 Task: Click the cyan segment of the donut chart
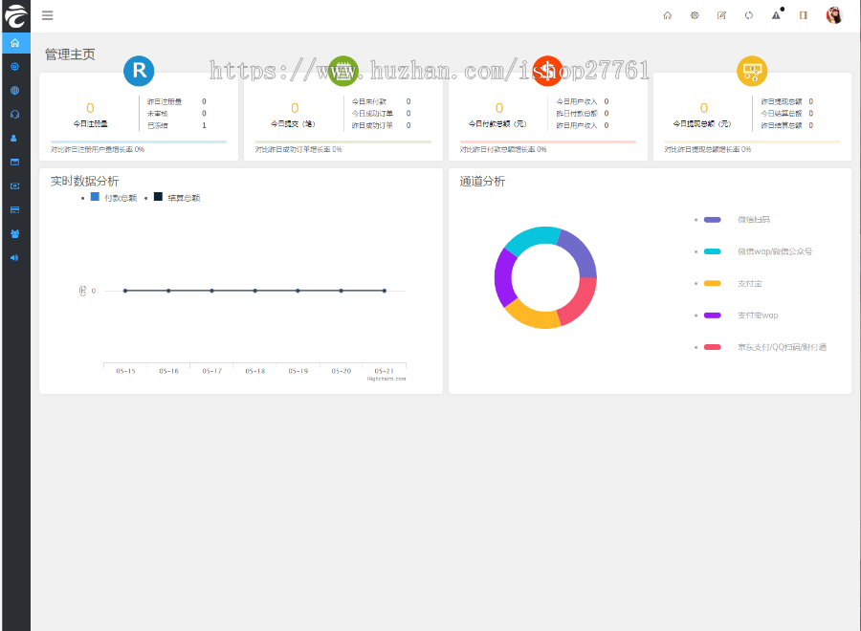530,238
